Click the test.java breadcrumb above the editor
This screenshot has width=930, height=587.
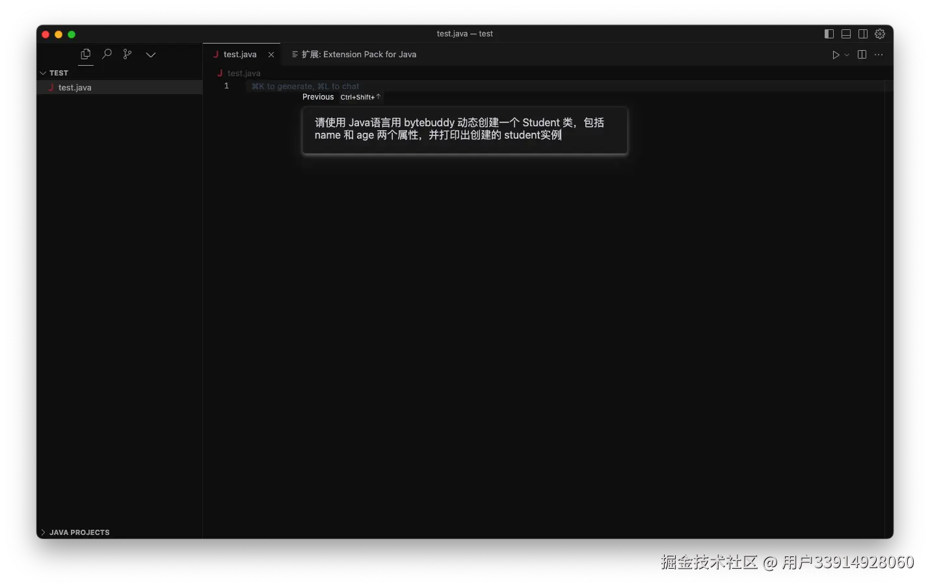pyautogui.click(x=244, y=73)
